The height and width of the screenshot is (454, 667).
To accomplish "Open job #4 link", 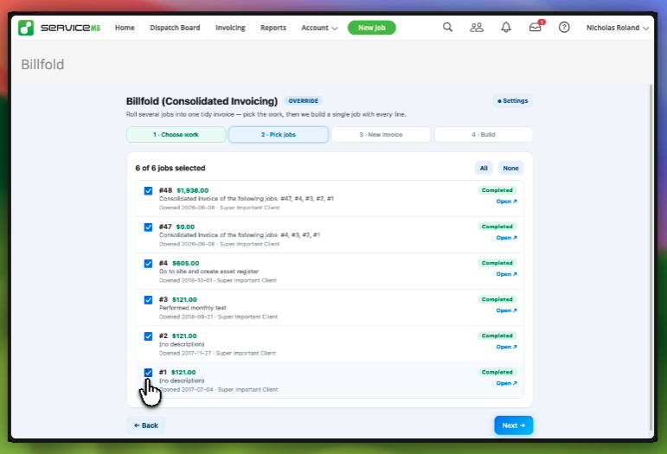I will point(506,274).
